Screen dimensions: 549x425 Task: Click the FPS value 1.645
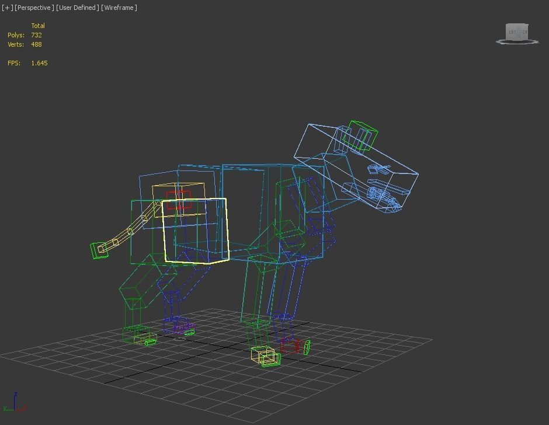pyautogui.click(x=39, y=63)
